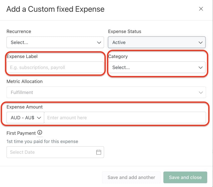Focus the Enter amount here field

(x=125, y=117)
